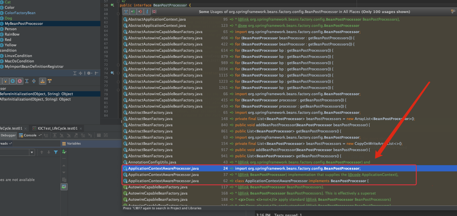Click the trace icon next to Evaluate Expression
457x216 pixels.
[106, 135]
